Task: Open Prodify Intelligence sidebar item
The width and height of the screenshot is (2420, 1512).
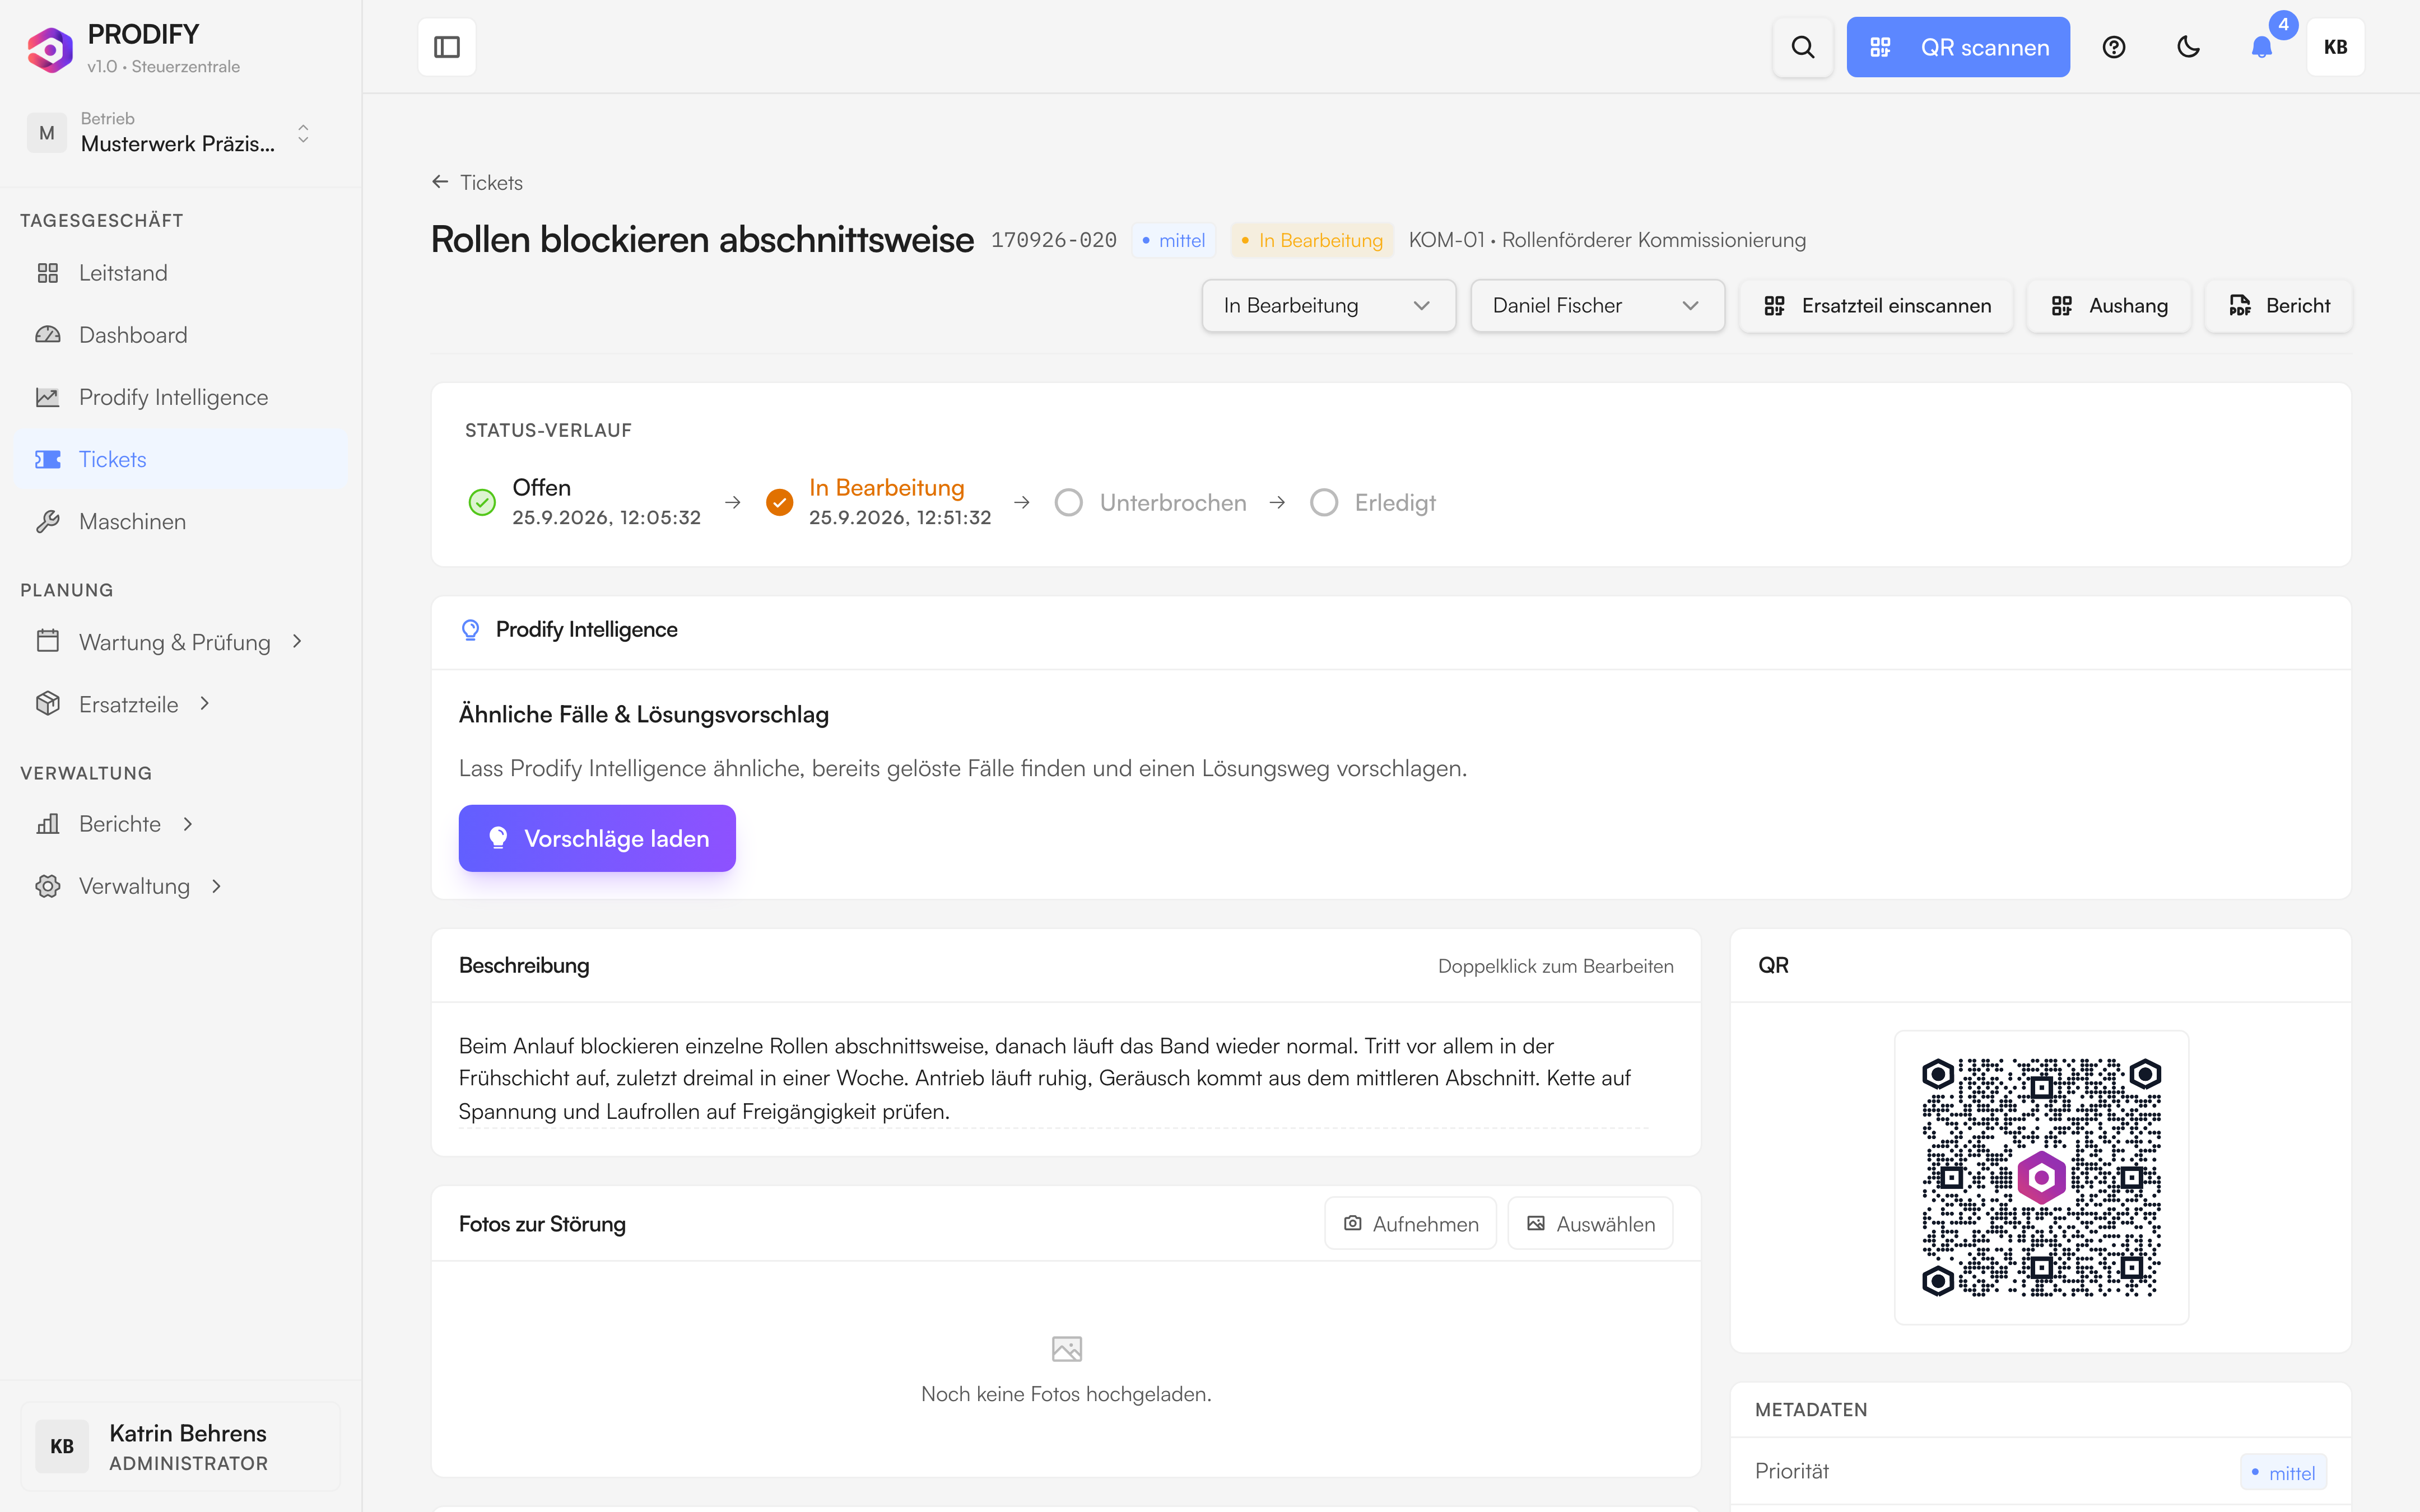Action: pyautogui.click(x=180, y=397)
